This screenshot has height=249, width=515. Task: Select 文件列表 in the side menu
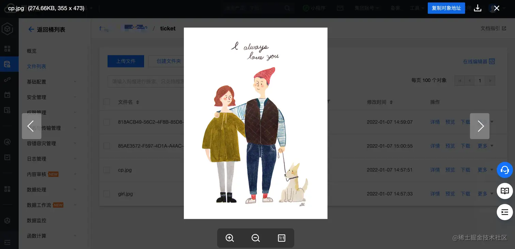[36, 66]
